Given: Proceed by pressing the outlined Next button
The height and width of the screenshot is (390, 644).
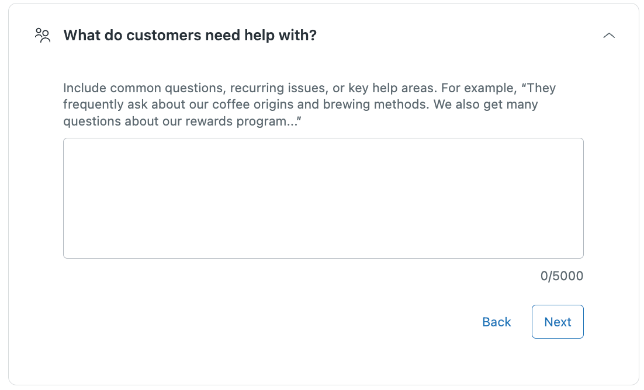Looking at the screenshot, I should click(x=558, y=322).
